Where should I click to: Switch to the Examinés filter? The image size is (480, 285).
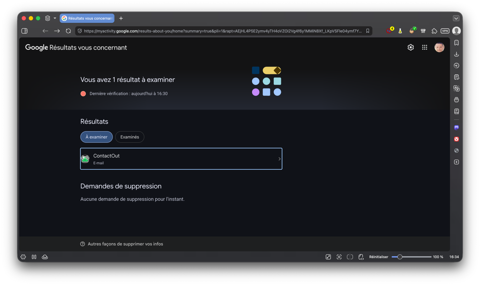coord(129,137)
